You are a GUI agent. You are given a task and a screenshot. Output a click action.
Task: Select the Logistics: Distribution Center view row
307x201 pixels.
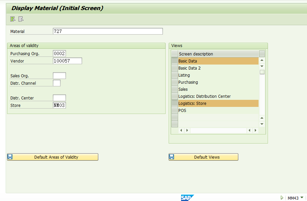click(x=218, y=96)
